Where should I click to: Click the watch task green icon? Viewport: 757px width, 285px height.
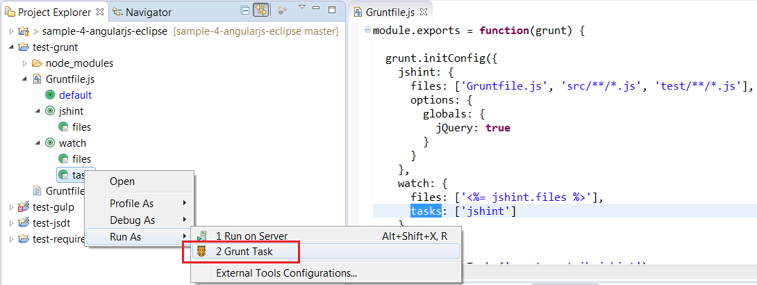[50, 143]
